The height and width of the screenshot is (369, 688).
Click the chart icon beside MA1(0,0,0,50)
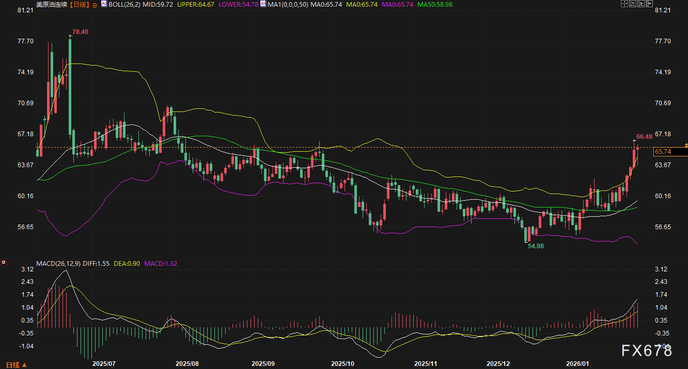263,4
